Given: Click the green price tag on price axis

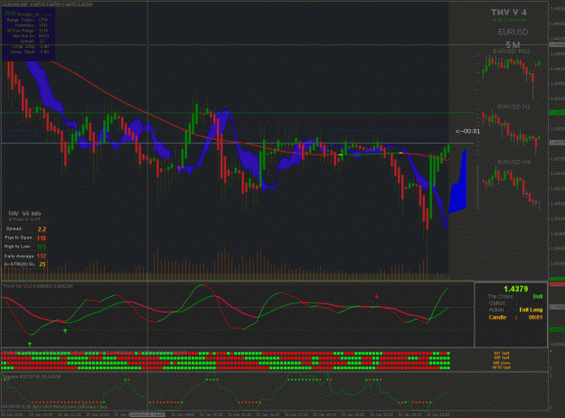Looking at the screenshot, I should click(557, 113).
